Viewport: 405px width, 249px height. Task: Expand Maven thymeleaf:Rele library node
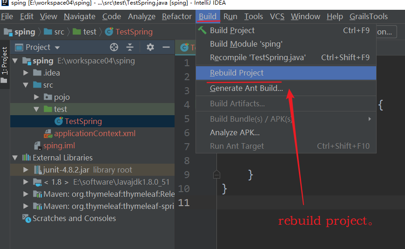click(26, 194)
